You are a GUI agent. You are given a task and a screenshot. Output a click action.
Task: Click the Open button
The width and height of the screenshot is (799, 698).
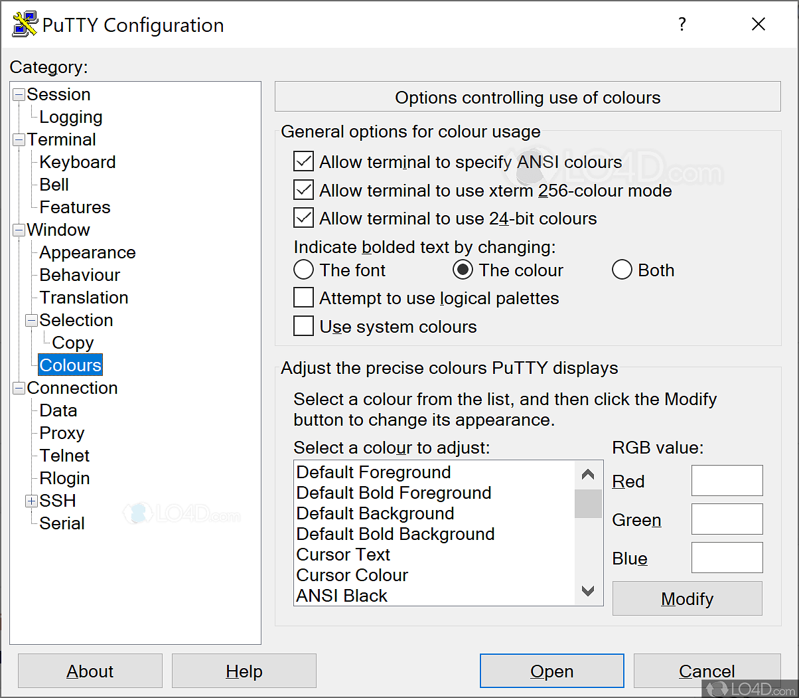point(552,671)
